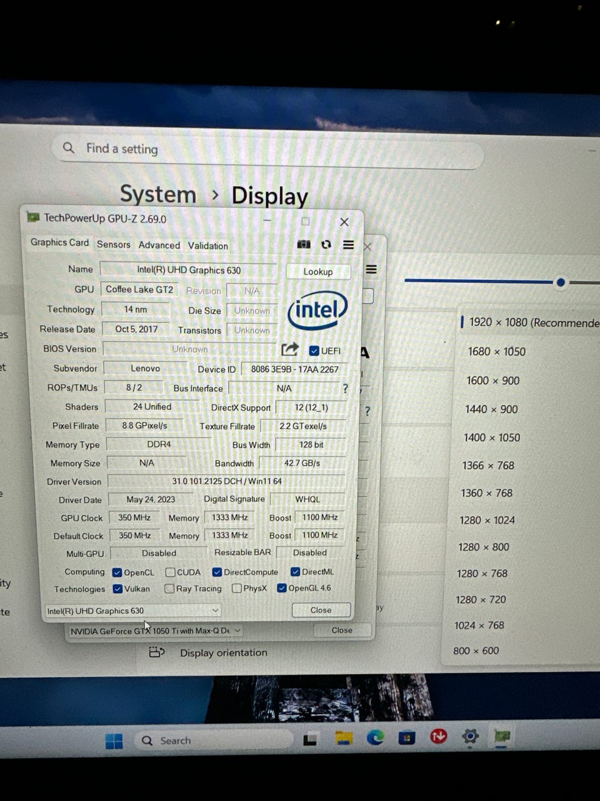Select the 1024 × 768 resolution
600x801 pixels.
tap(479, 625)
